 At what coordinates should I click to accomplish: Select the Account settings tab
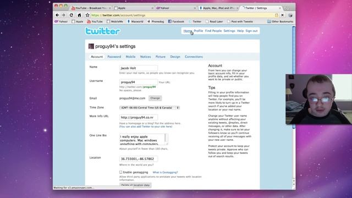(x=97, y=57)
